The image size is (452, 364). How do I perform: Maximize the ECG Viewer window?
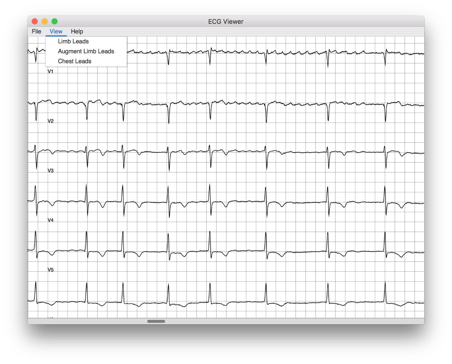pyautogui.click(x=54, y=21)
